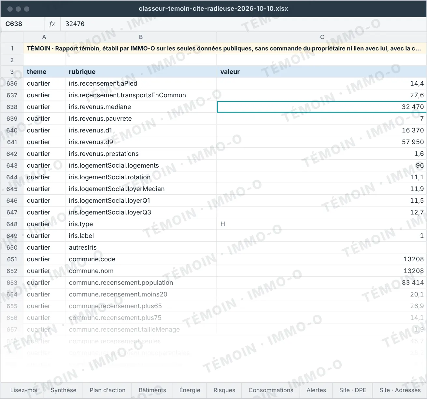This screenshot has height=399, width=427.
Task: Click the iris.logementSocial.loyerMedian cell
Action: (x=141, y=189)
